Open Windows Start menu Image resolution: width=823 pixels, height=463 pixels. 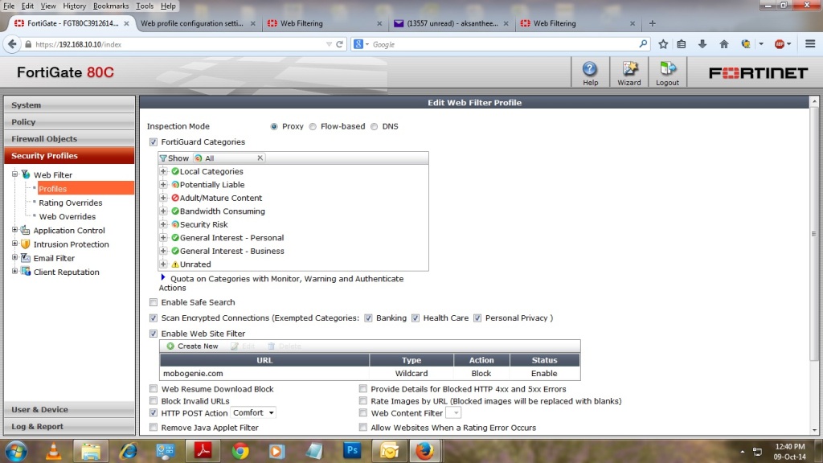coord(16,451)
